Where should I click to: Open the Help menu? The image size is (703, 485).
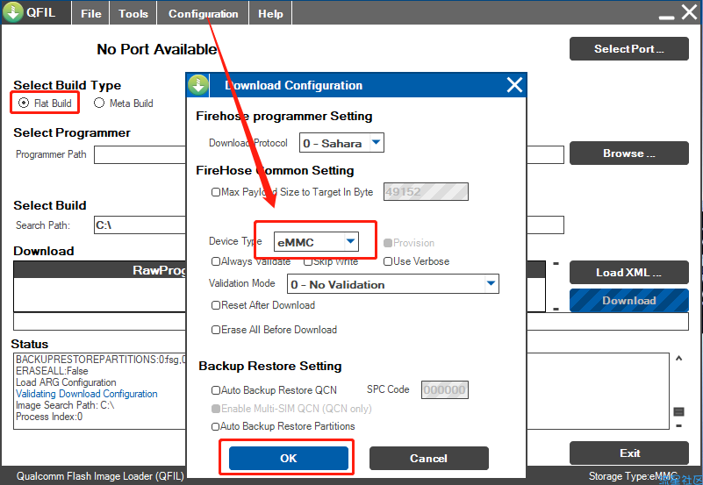click(x=270, y=13)
